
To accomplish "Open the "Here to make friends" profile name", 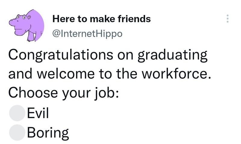I will (102, 19).
